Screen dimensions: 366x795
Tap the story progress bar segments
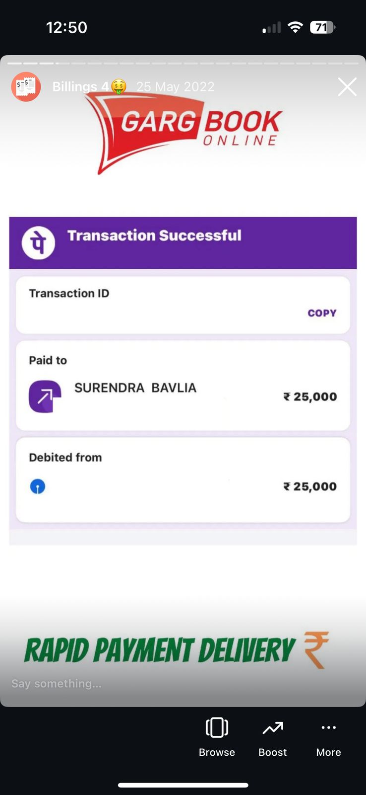coord(183,63)
